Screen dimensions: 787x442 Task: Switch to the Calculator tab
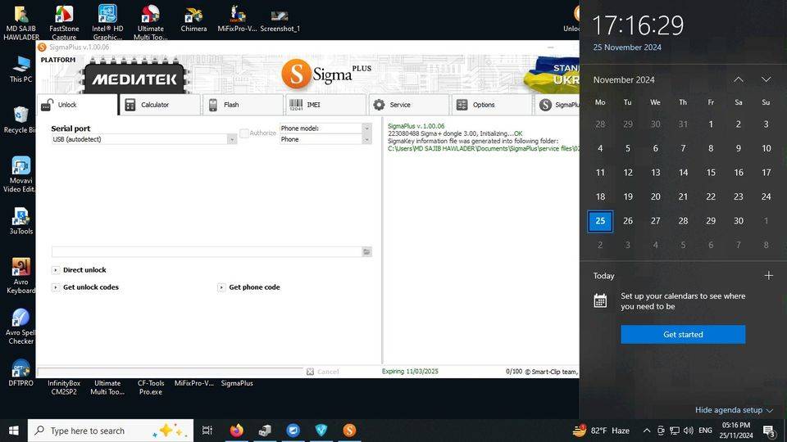click(x=160, y=105)
